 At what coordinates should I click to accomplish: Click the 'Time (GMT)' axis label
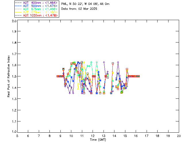coord(98,140)
